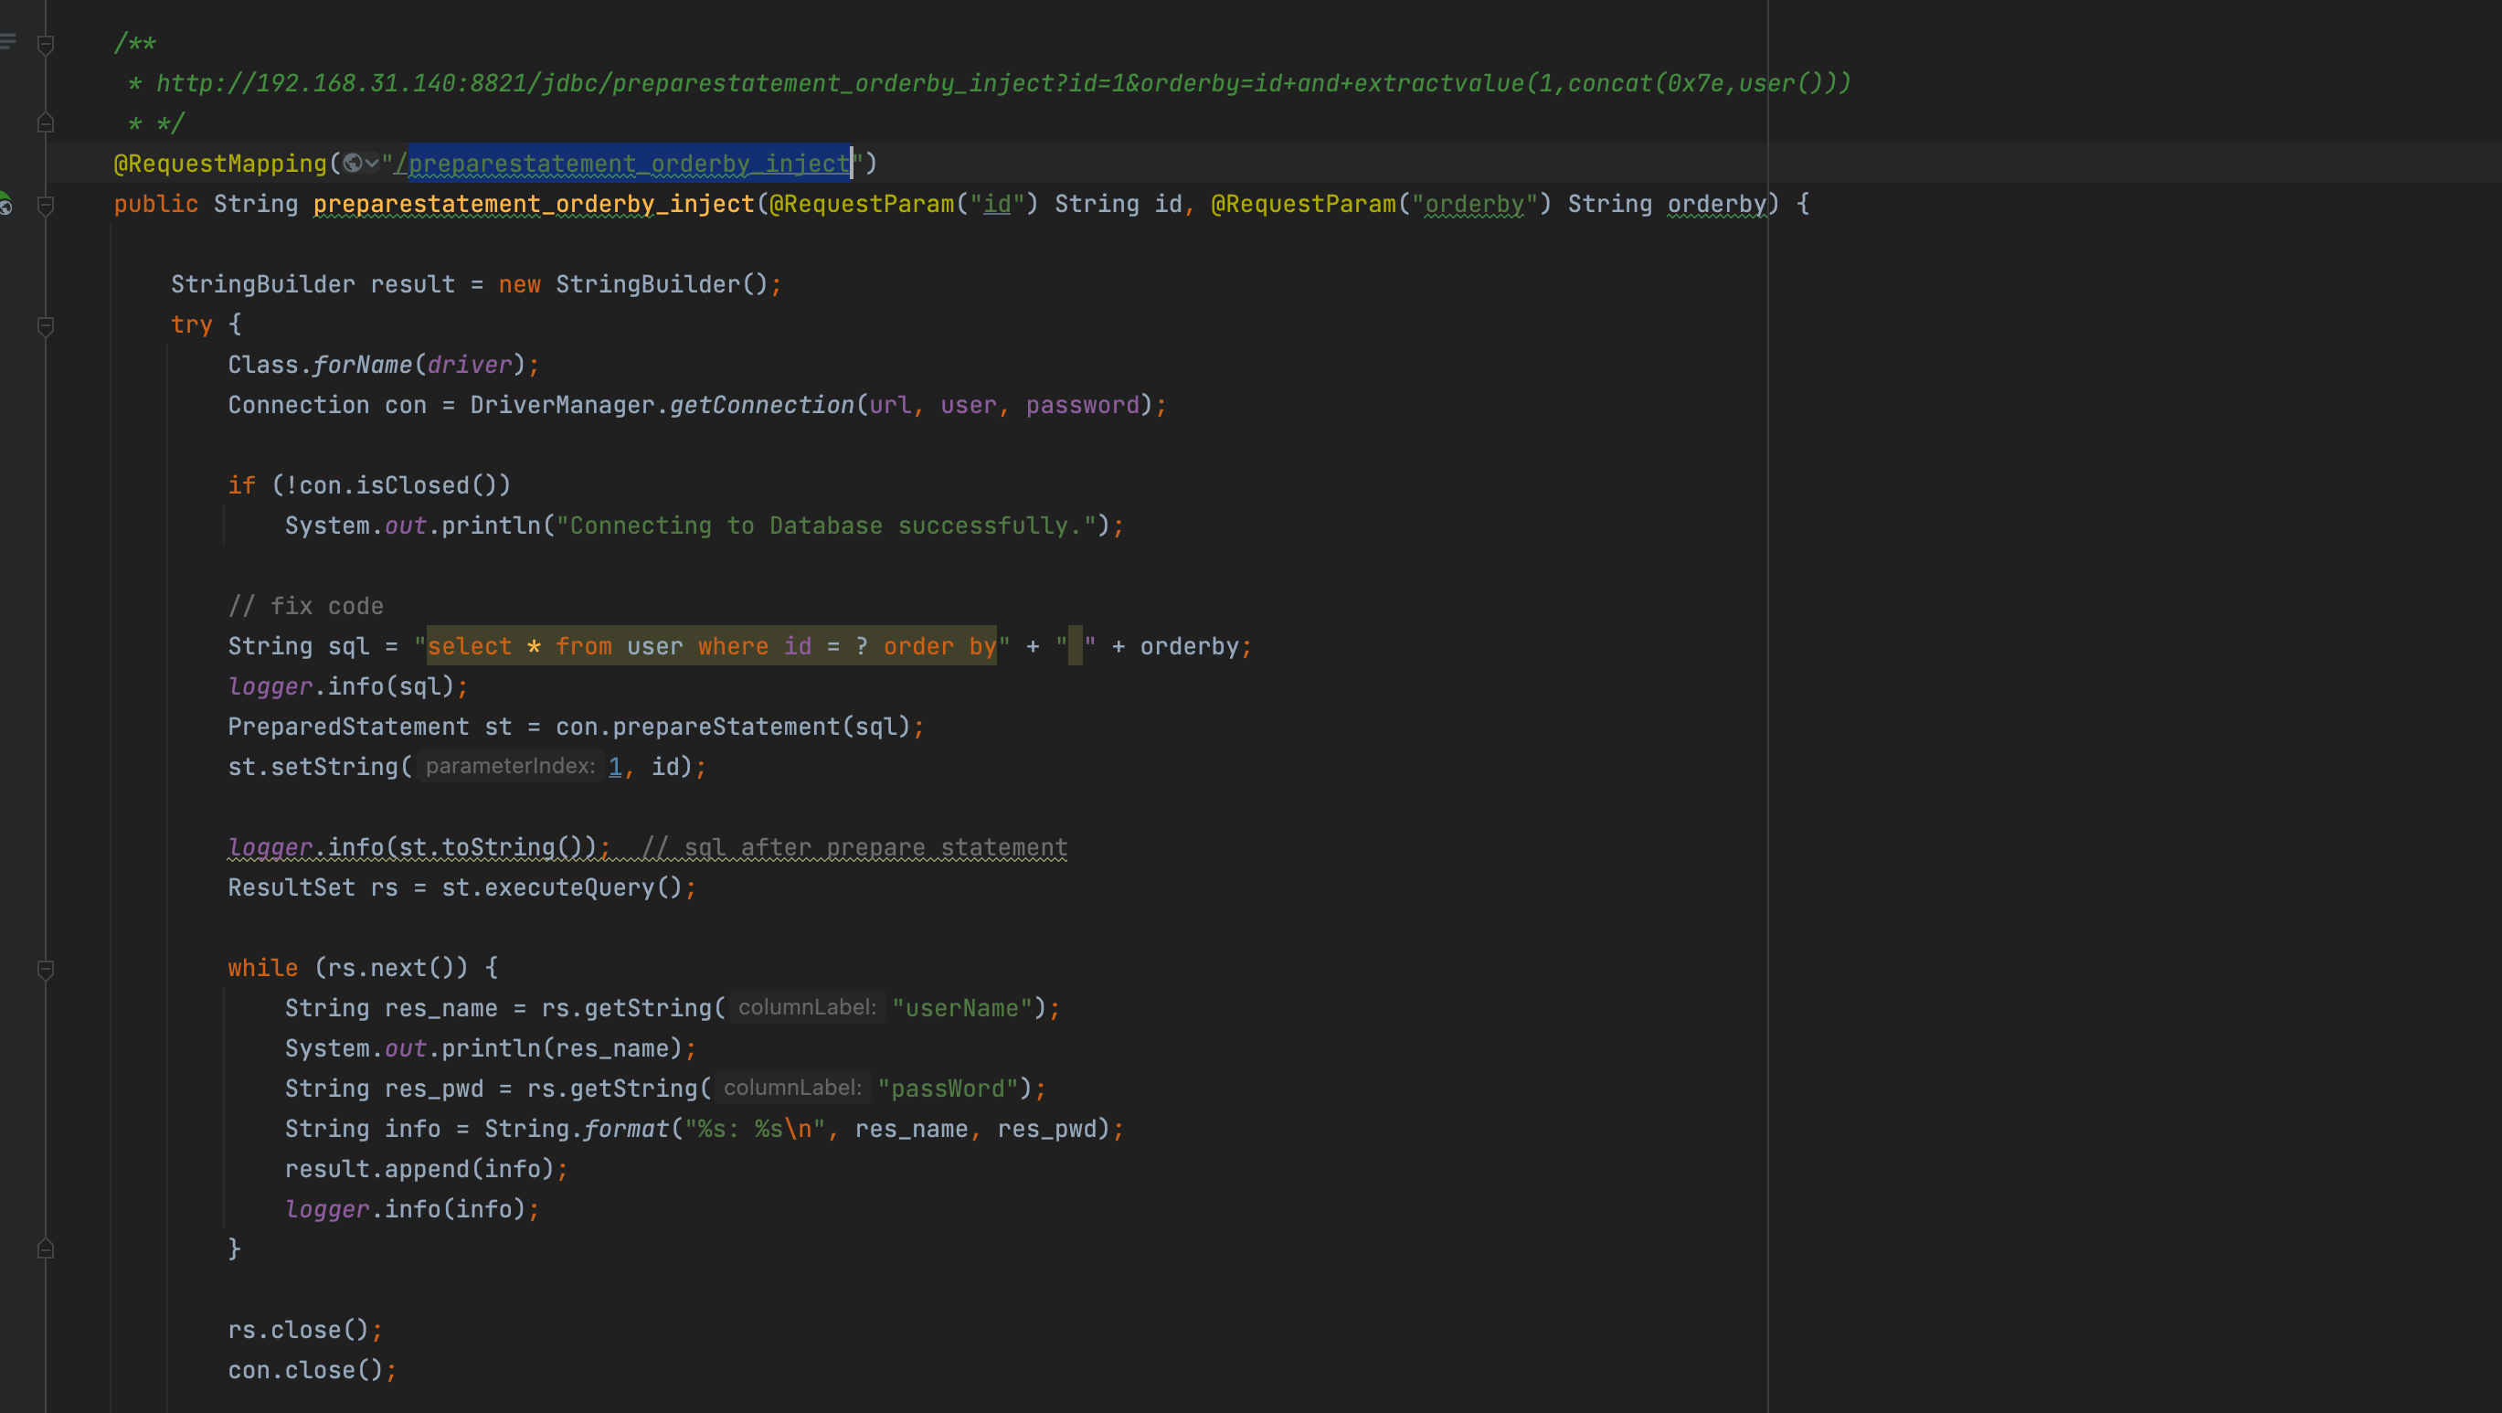Image resolution: width=2502 pixels, height=1413 pixels.
Task: Click the fold marker at the Javadoc end
Action: click(45, 123)
